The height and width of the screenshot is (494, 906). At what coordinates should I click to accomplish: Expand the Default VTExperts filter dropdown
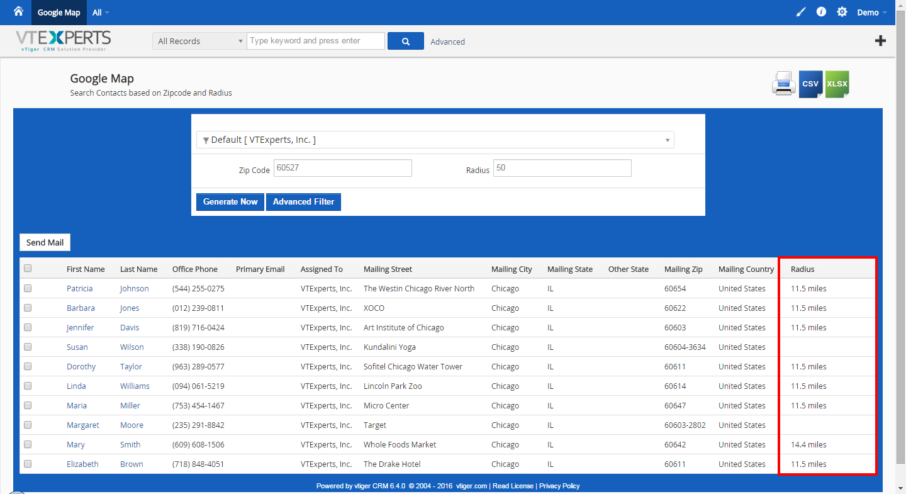[435, 140]
